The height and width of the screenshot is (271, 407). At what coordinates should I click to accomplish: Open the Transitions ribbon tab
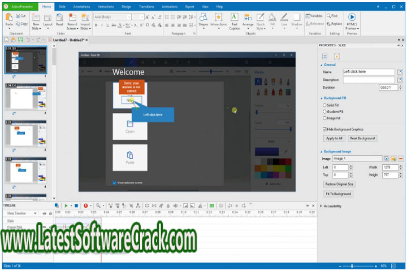[x=146, y=6]
